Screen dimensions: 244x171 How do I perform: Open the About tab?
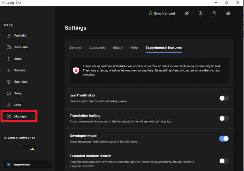click(x=118, y=48)
